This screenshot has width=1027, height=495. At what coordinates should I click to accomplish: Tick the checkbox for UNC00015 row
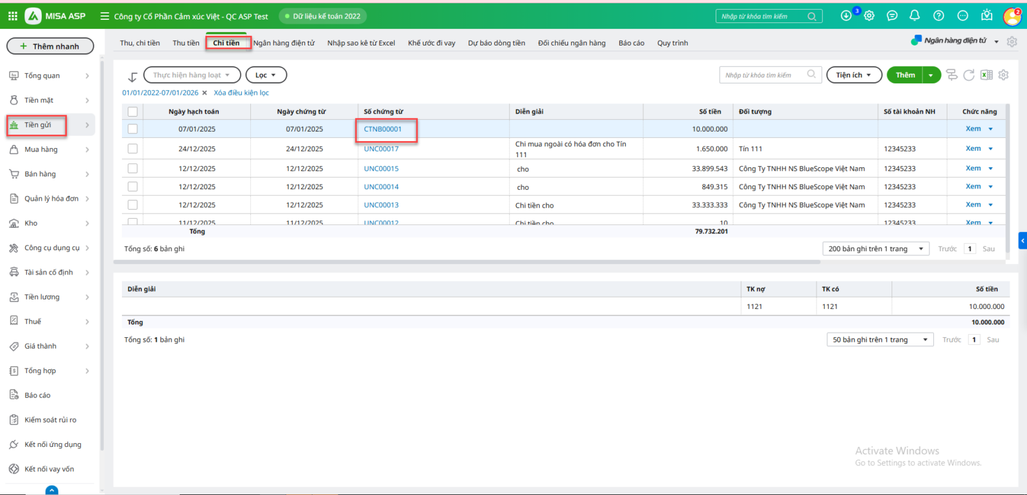pyautogui.click(x=133, y=169)
